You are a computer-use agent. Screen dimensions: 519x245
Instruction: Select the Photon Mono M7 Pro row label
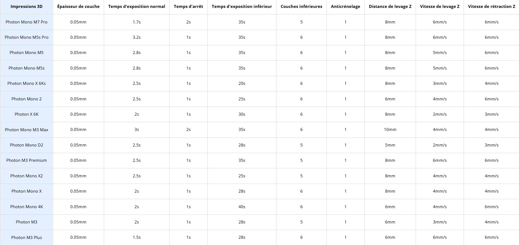(x=26, y=22)
